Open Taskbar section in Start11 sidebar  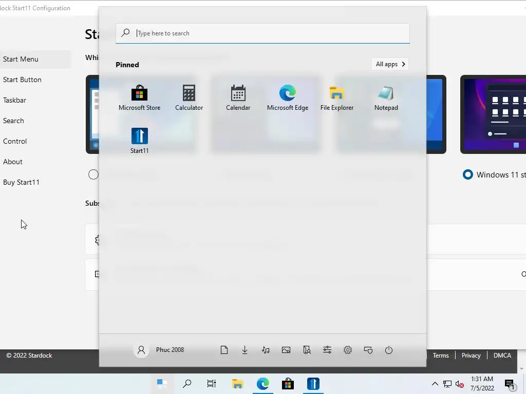14,100
